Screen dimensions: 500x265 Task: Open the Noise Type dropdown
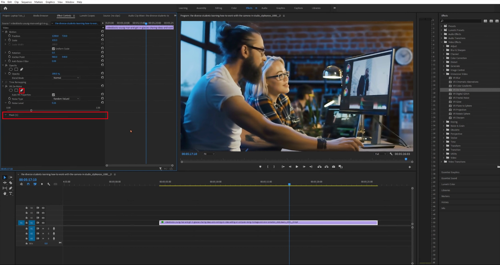coord(66,99)
